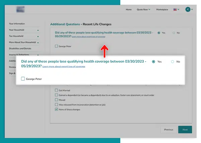Image resolution: width=201 pixels, height=143 pixels.
Task: Click the Recent Life Changes heading text
Action: tap(97, 24)
